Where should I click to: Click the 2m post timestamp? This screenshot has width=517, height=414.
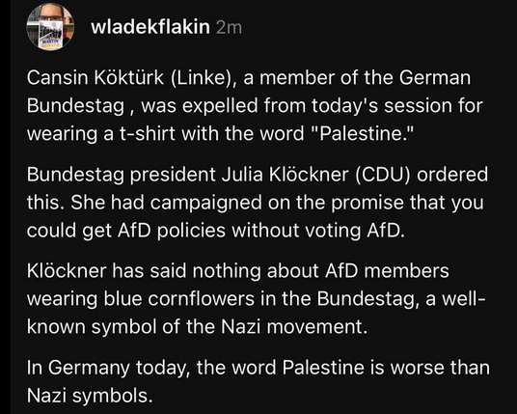pyautogui.click(x=230, y=28)
